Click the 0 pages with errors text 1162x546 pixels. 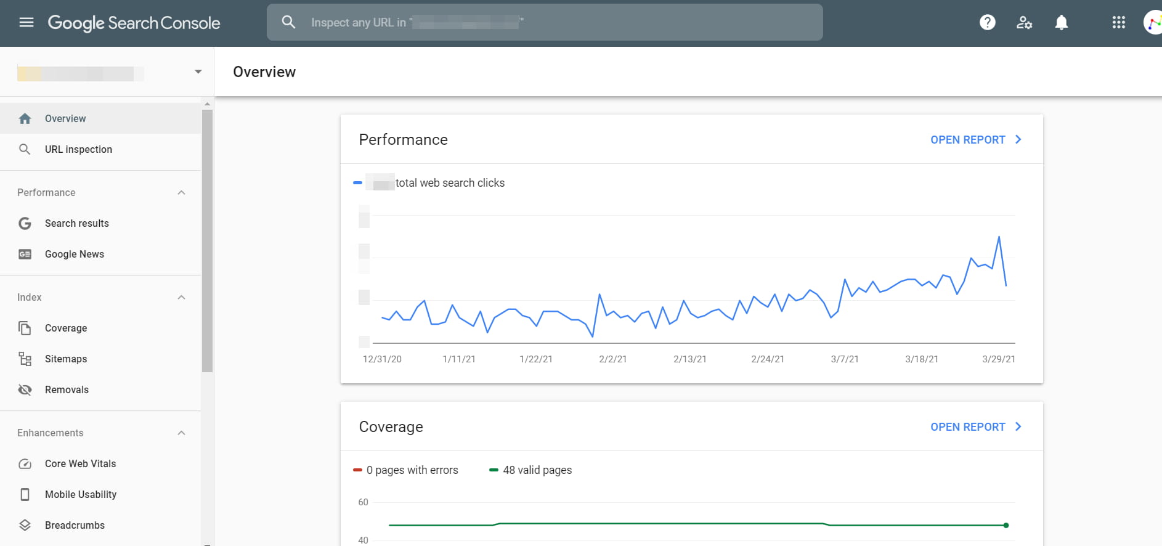pyautogui.click(x=412, y=470)
